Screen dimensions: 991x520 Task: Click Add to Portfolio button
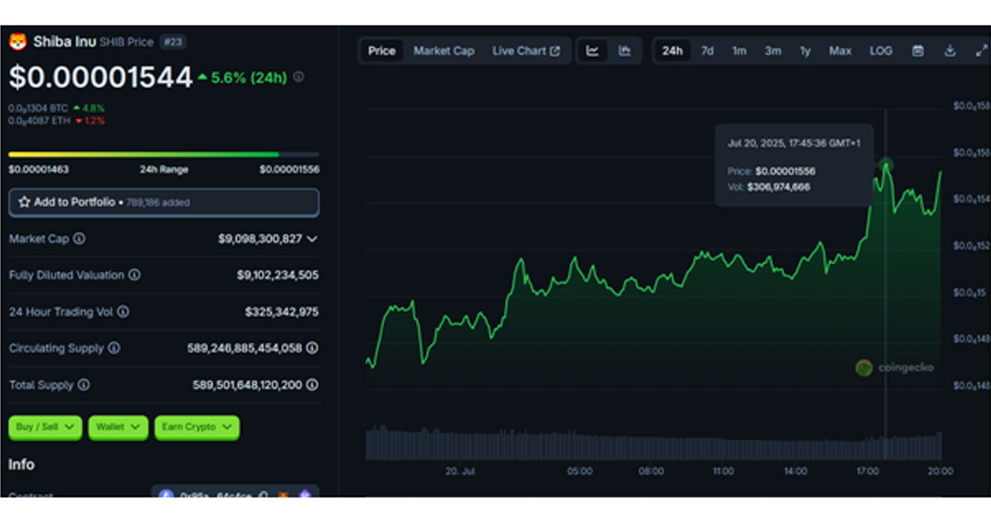[164, 202]
